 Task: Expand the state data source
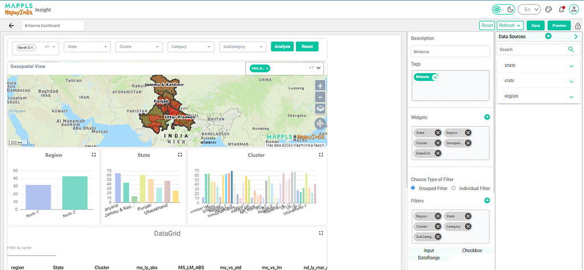tap(571, 66)
